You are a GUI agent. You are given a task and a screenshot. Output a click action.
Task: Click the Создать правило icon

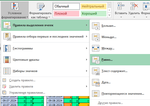click(4, 80)
